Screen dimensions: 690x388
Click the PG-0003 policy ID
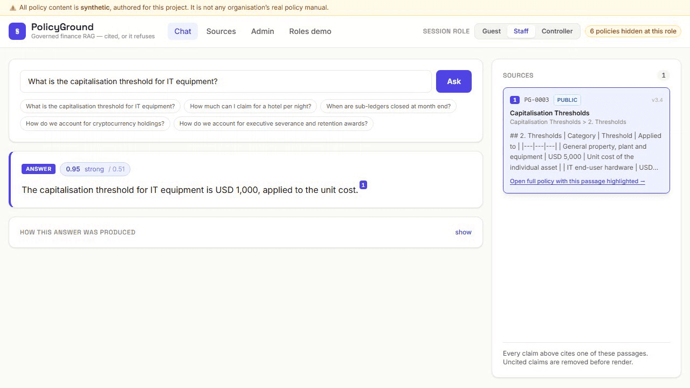point(536,100)
